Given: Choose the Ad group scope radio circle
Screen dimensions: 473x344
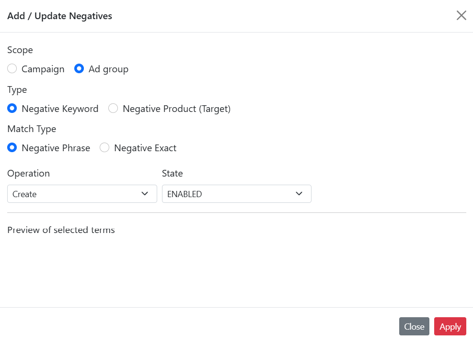Looking at the screenshot, I should click(x=79, y=69).
